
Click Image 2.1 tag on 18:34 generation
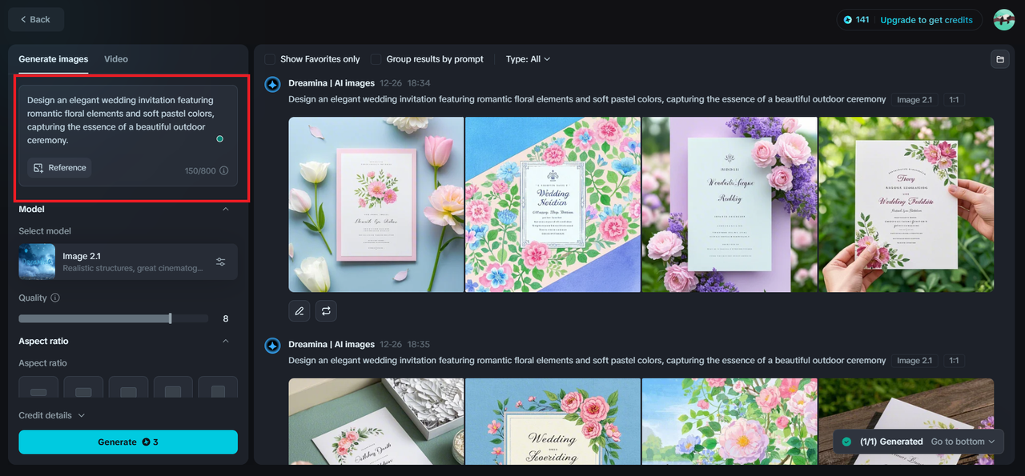coord(914,100)
